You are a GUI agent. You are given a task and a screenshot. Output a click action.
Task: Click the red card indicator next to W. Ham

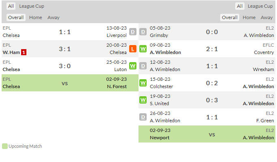tap(24, 52)
